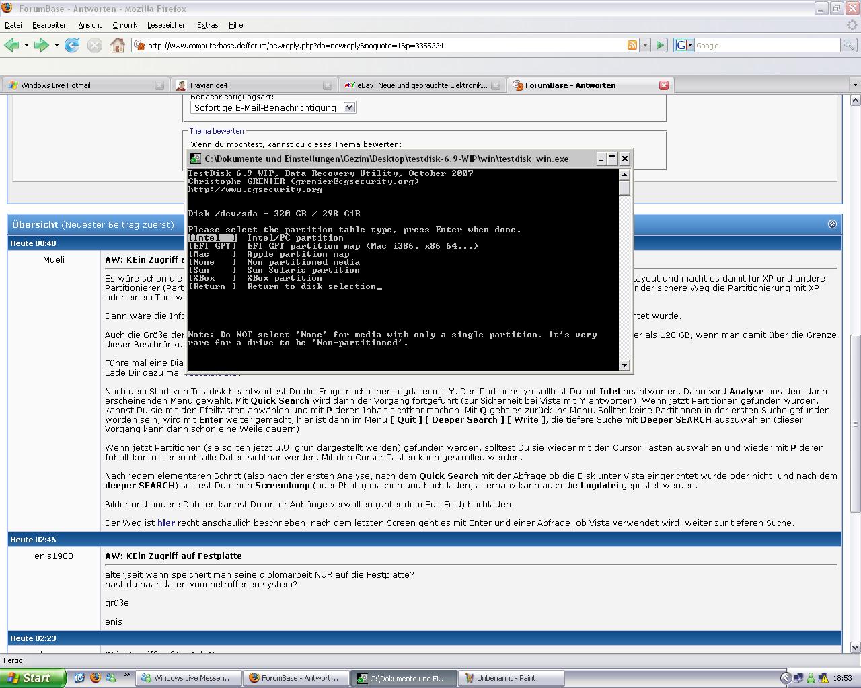The height and width of the screenshot is (688, 861).
Task: Open the Chronik menu
Action: point(124,25)
